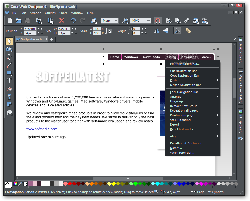Select the Shape Editor tool

click(x=9, y=57)
